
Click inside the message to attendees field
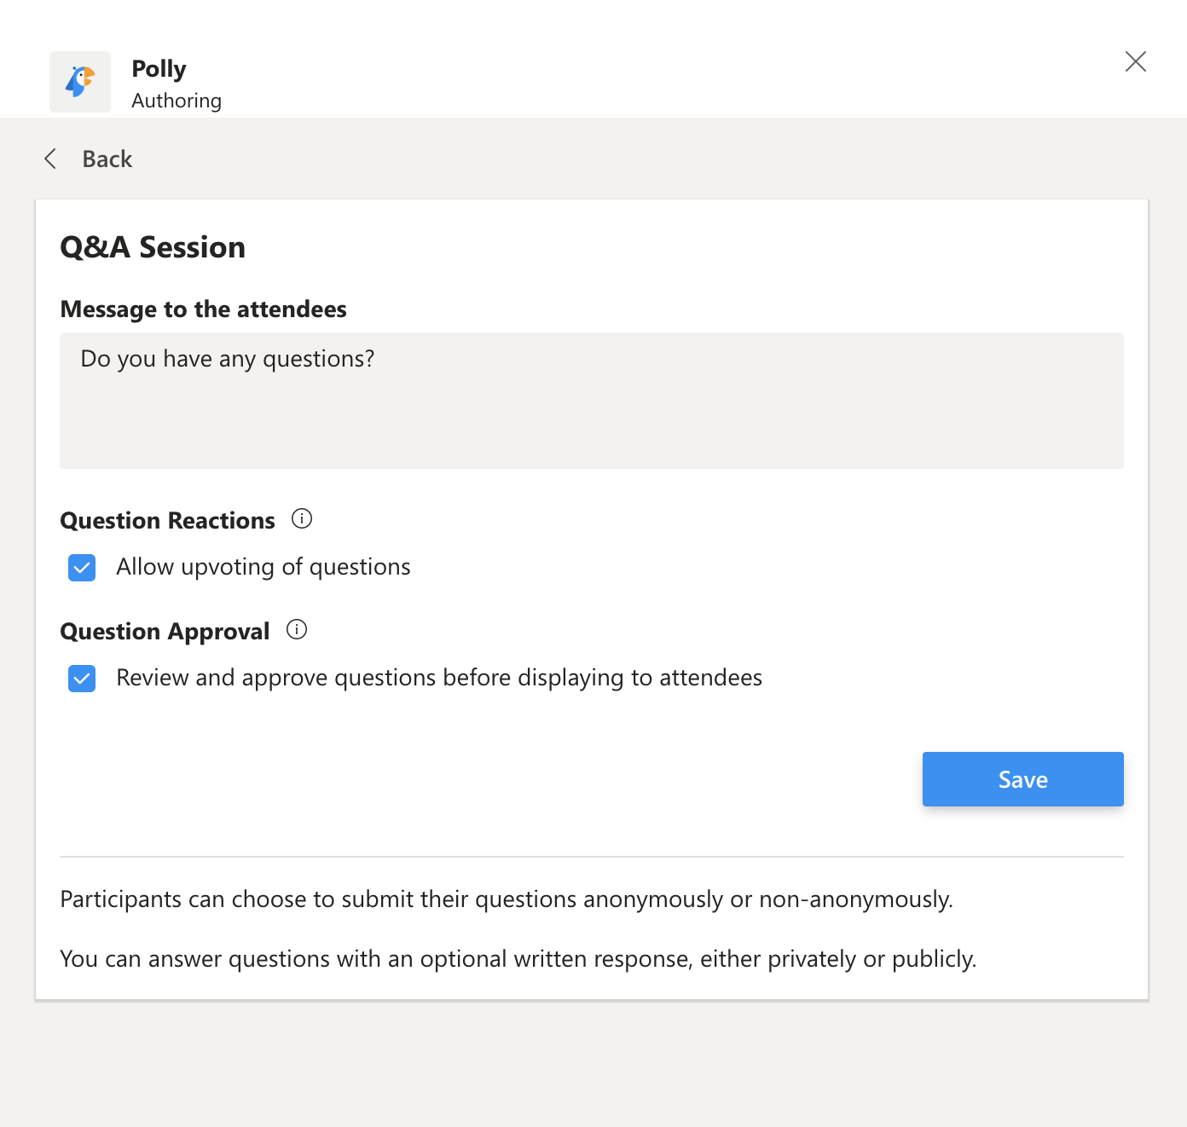tap(591, 401)
